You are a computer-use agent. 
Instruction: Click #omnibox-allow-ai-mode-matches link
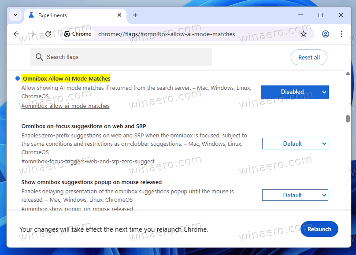coord(65,106)
